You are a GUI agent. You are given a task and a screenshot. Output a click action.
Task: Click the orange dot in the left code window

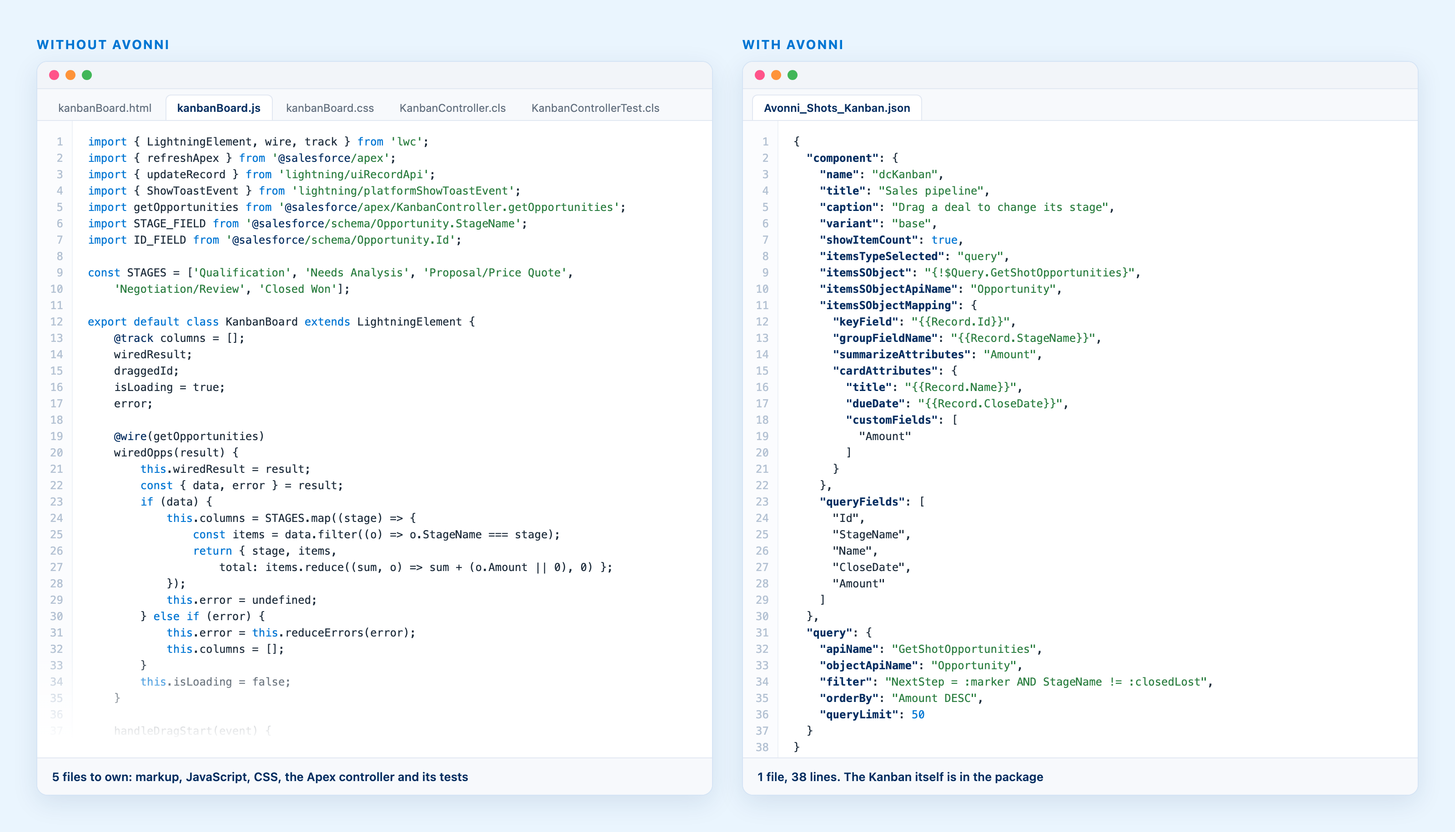70,75
